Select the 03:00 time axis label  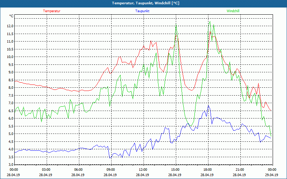point(46,170)
